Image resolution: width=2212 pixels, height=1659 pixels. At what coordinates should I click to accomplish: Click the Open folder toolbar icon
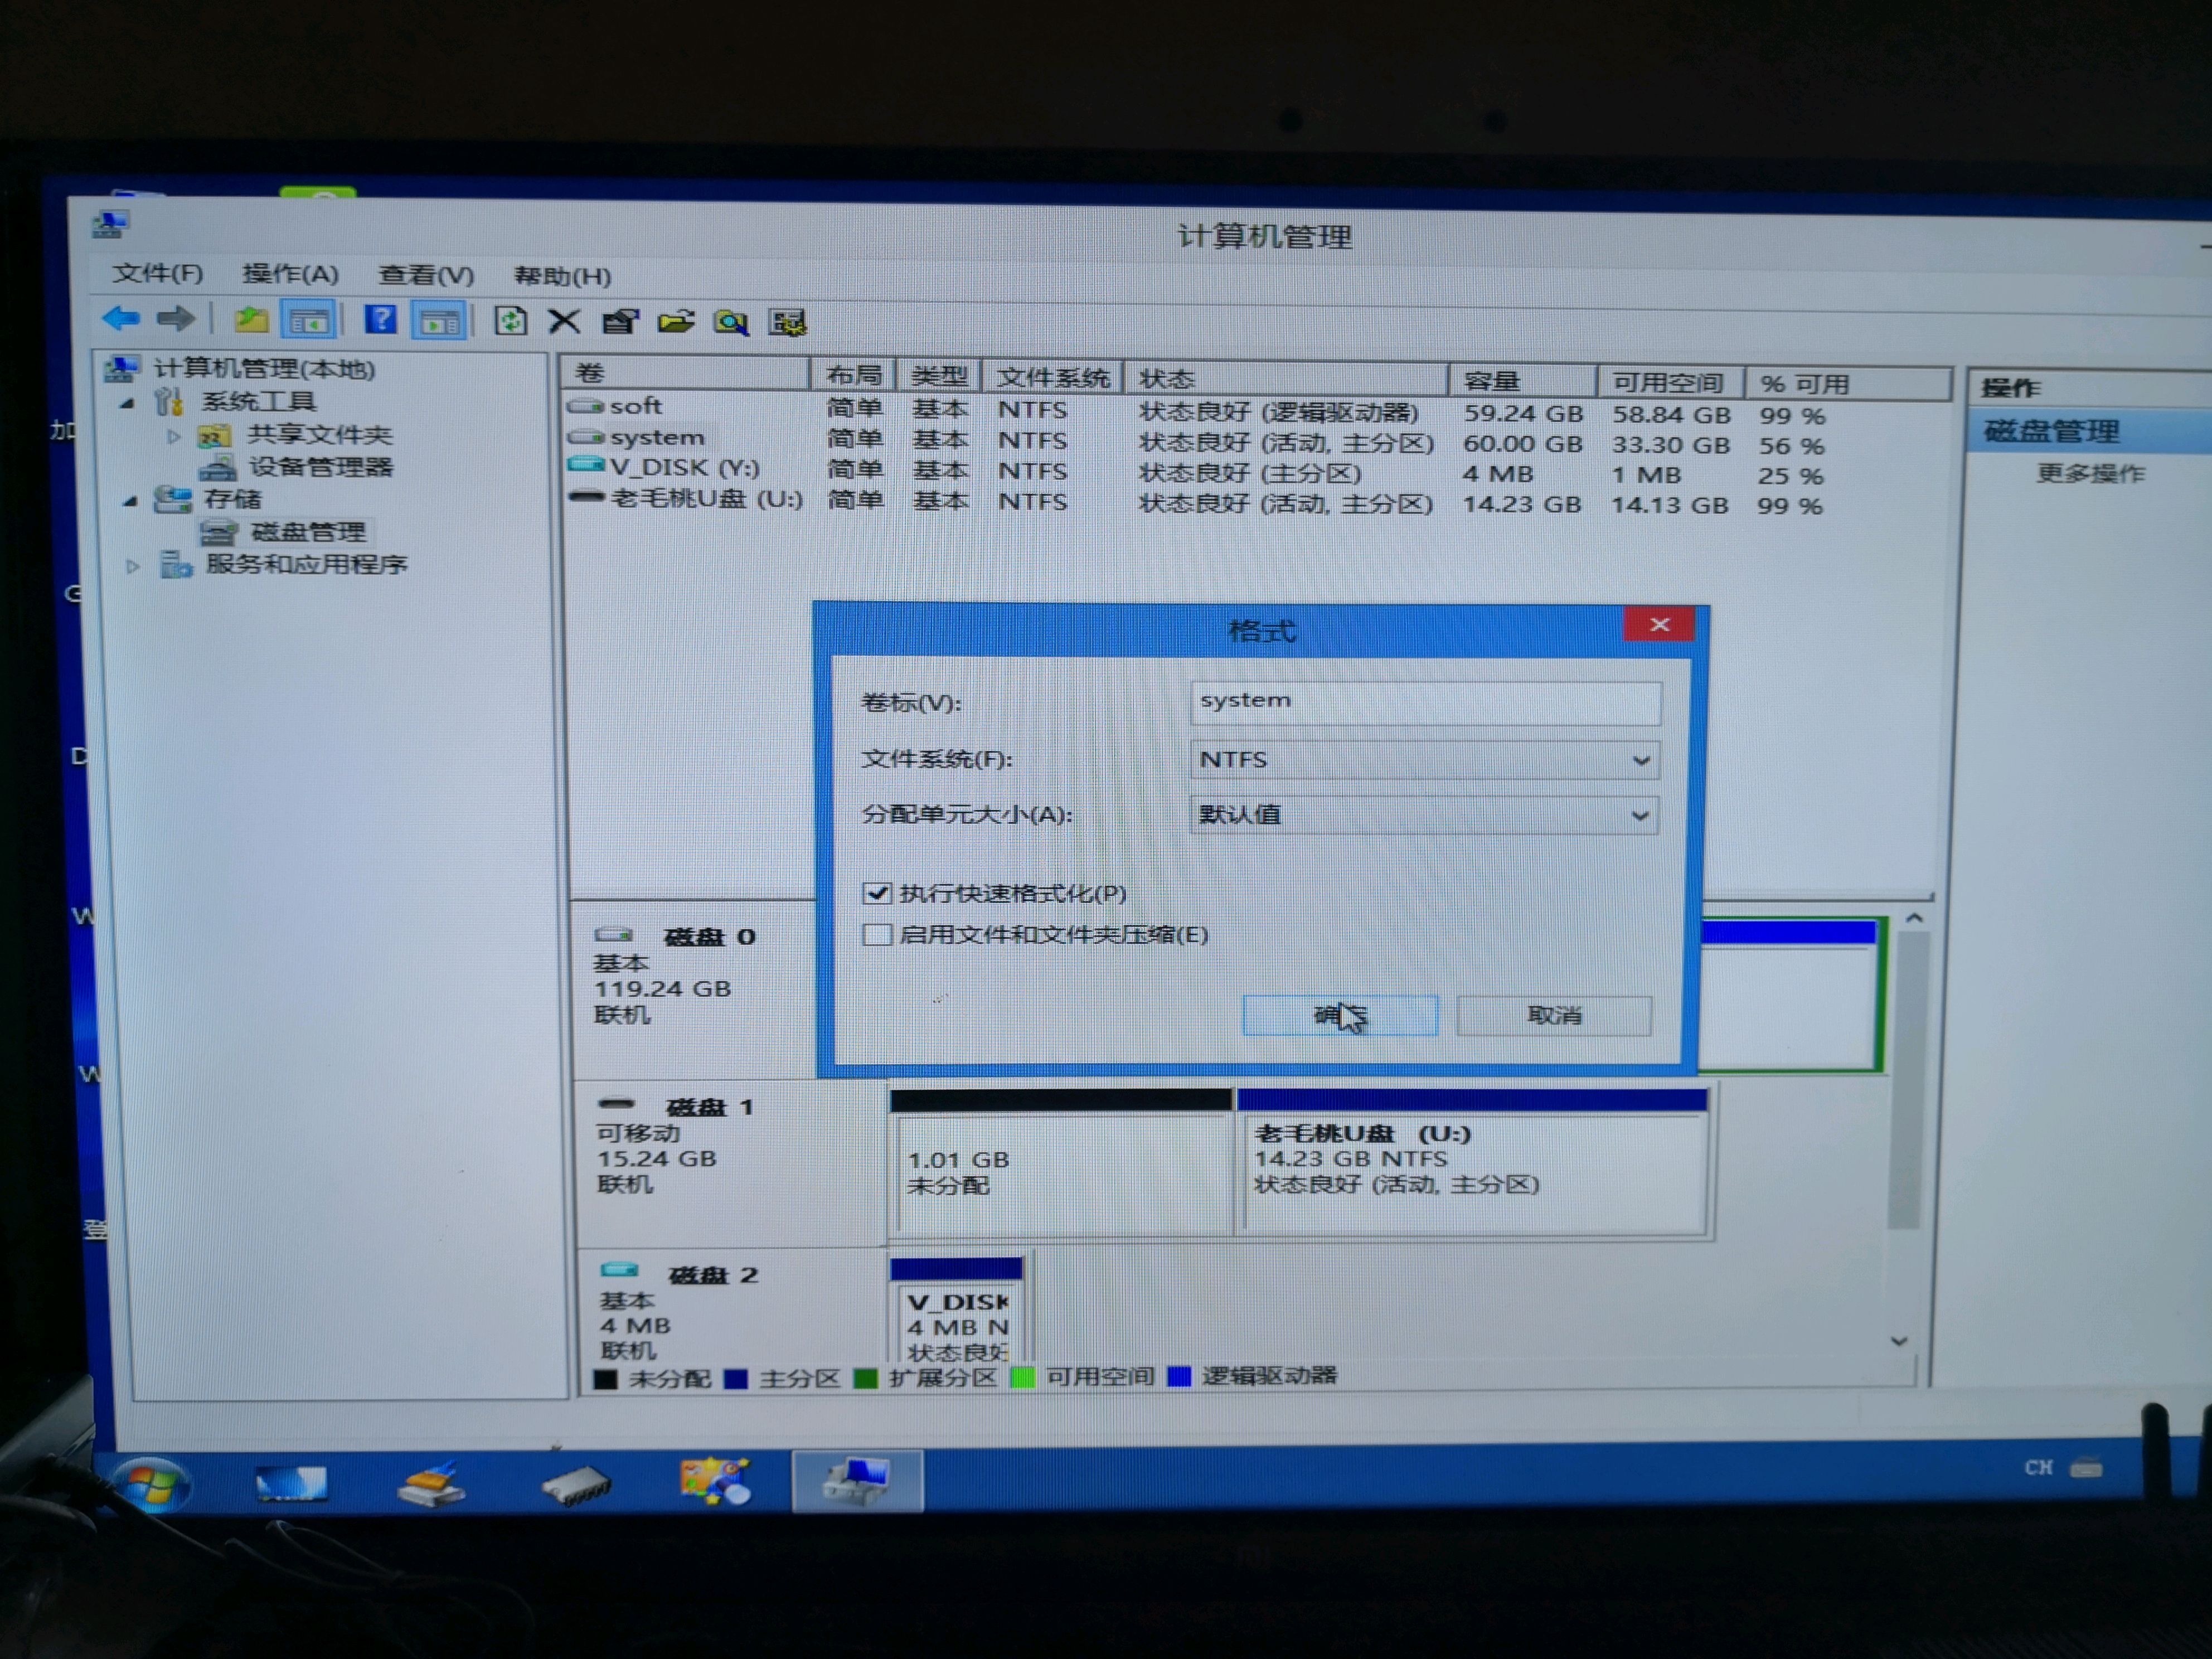(676, 322)
